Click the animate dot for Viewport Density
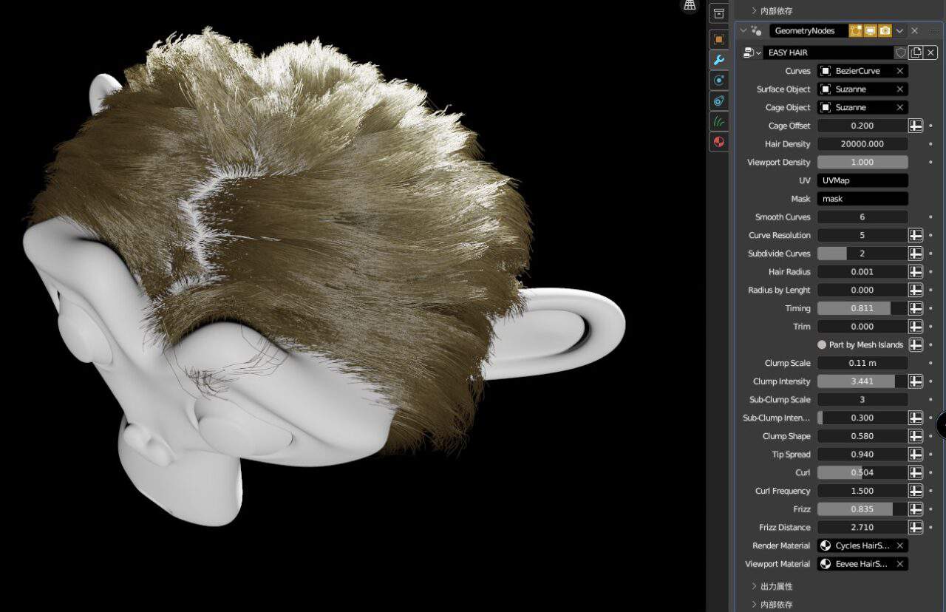Image resolution: width=946 pixels, height=612 pixels. (930, 162)
